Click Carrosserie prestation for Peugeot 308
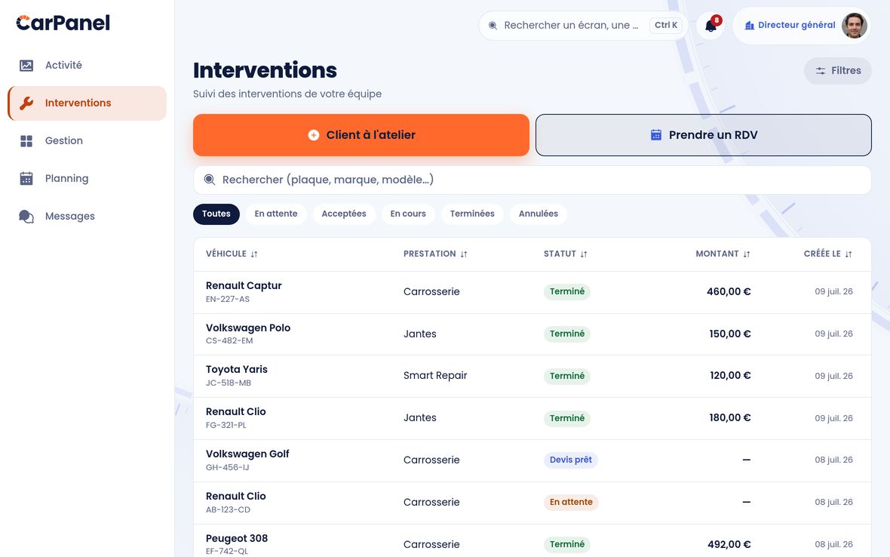This screenshot has width=890, height=557. click(x=431, y=544)
